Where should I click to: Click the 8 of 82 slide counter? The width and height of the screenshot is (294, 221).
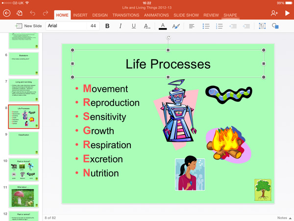pos(50,218)
